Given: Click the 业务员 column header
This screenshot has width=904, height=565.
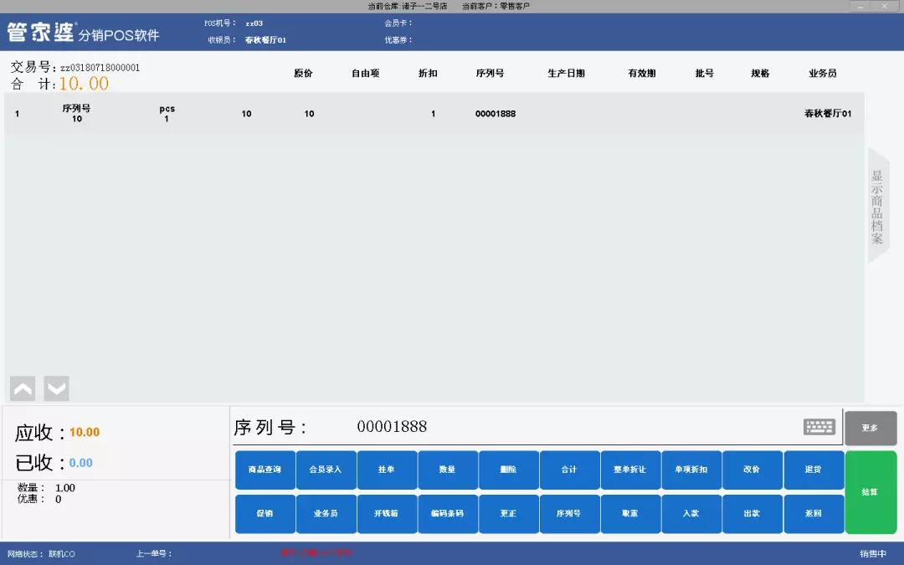Looking at the screenshot, I should coord(823,73).
